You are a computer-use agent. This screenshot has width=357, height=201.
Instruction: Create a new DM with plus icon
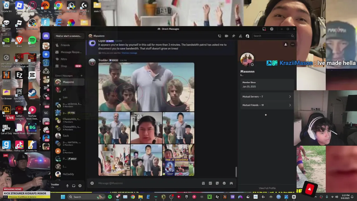click(81, 76)
